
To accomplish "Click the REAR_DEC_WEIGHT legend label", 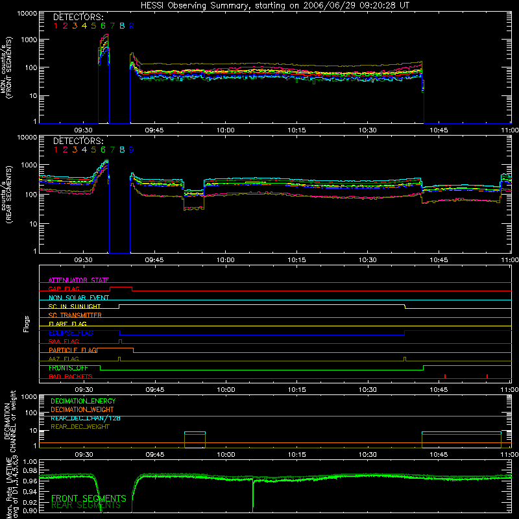I will point(80,427).
